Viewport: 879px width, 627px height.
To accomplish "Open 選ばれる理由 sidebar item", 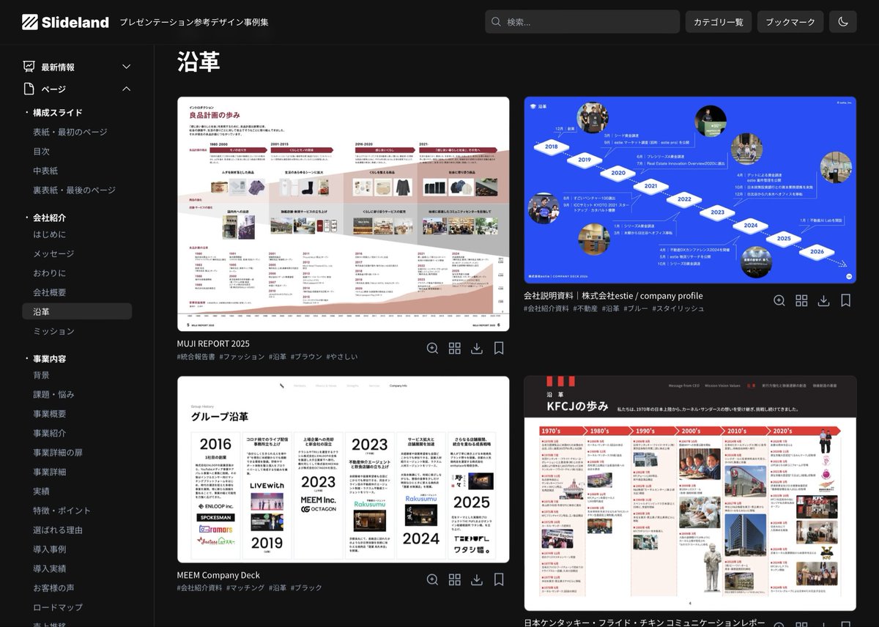I will 58,530.
